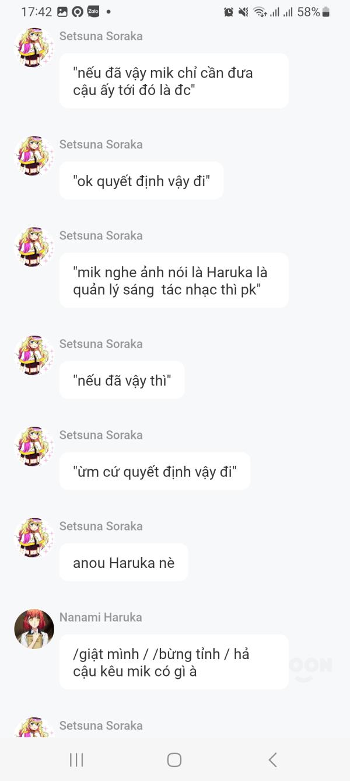The image size is (350, 781).
Task: Select the message "anou Haruka nè"
Action: (124, 563)
